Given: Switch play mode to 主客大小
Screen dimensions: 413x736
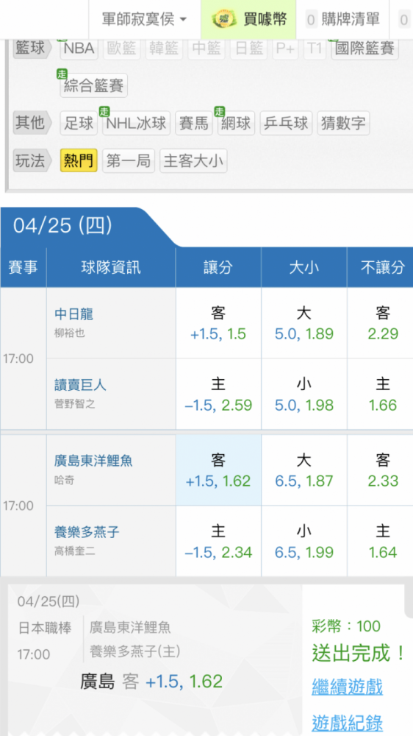Looking at the screenshot, I should pyautogui.click(x=193, y=161).
